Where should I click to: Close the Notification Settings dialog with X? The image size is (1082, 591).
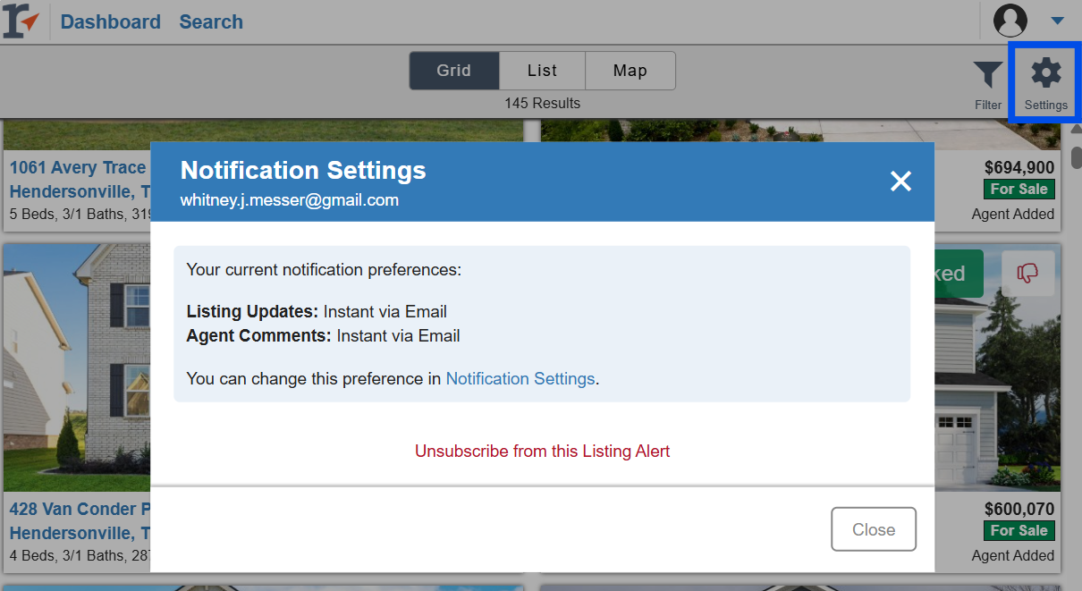[900, 182]
